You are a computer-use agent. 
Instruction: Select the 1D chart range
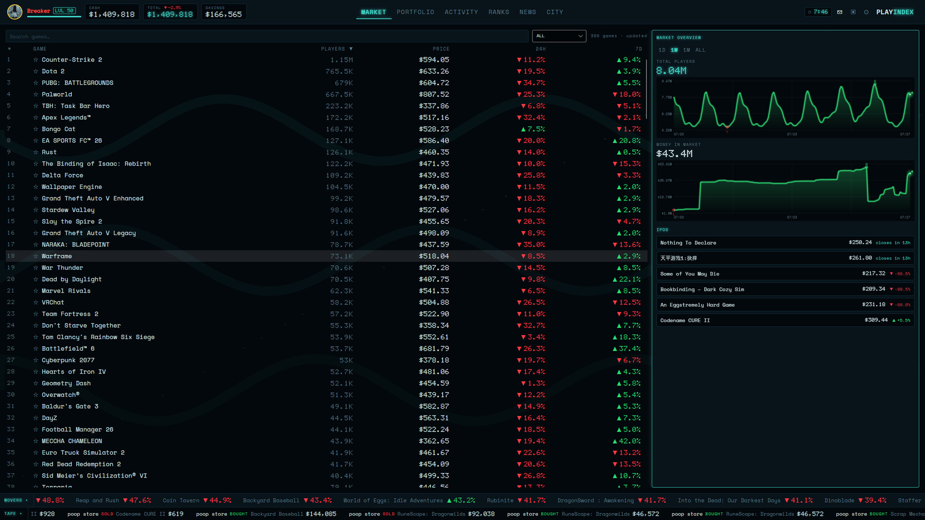pos(662,50)
